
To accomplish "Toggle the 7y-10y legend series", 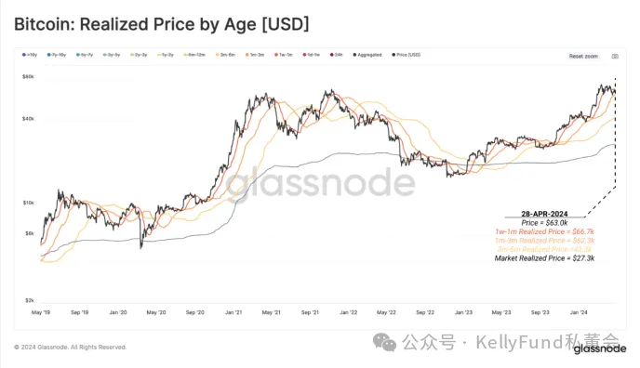I will pos(57,55).
